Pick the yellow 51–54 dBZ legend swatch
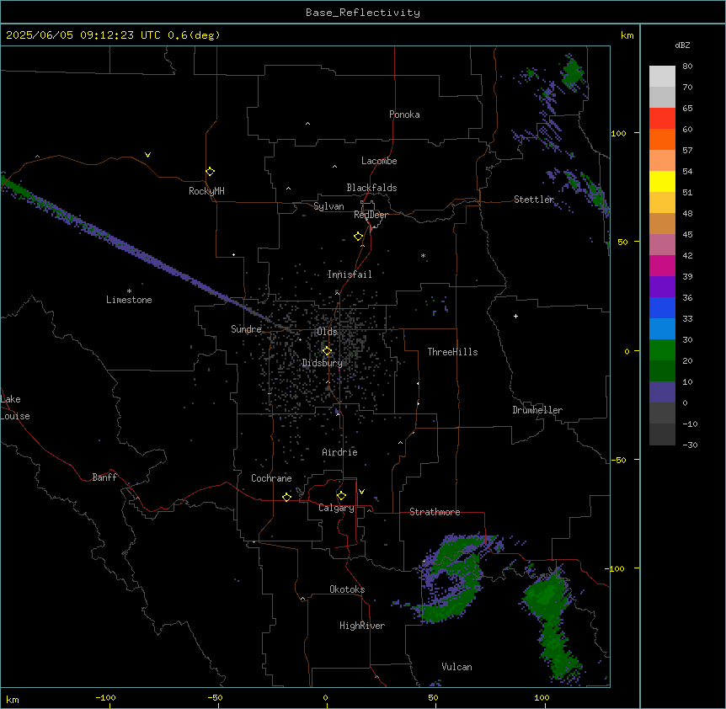The width and height of the screenshot is (726, 709). [x=662, y=181]
